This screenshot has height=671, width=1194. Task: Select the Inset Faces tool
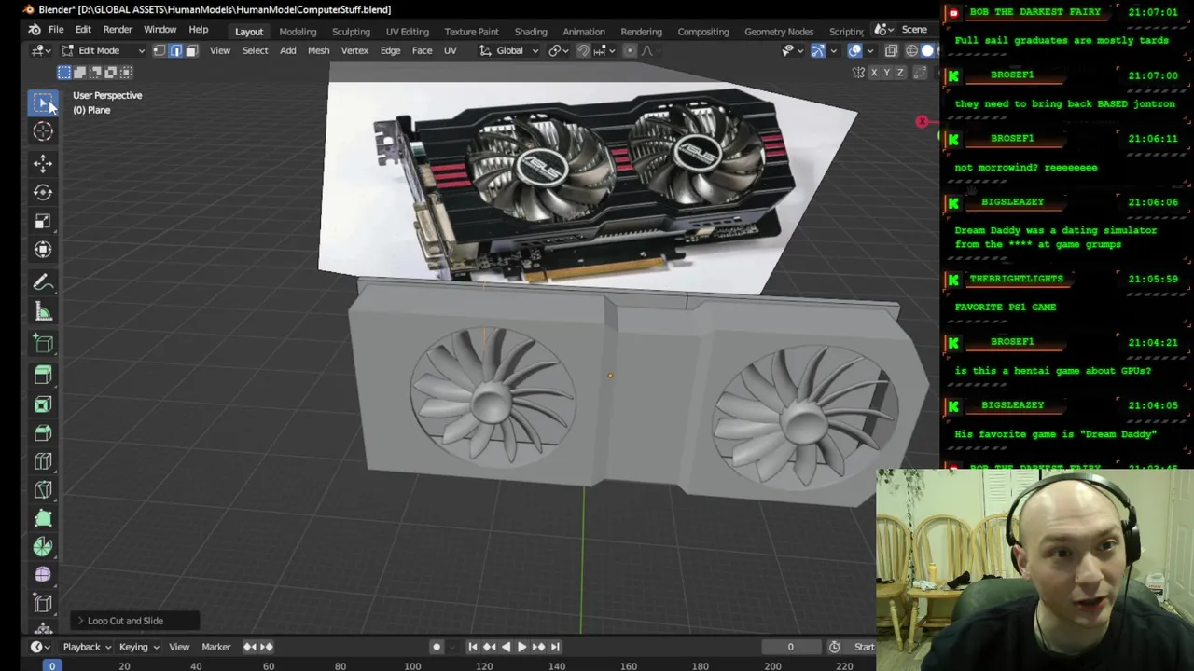pyautogui.click(x=43, y=404)
